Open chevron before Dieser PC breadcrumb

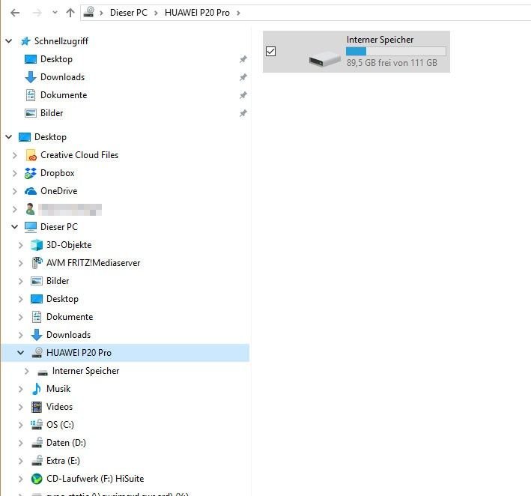101,13
